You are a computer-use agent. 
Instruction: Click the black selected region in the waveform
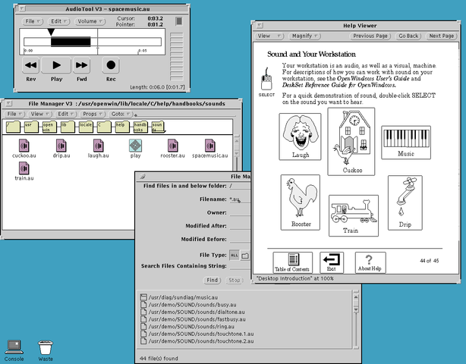(x=71, y=42)
